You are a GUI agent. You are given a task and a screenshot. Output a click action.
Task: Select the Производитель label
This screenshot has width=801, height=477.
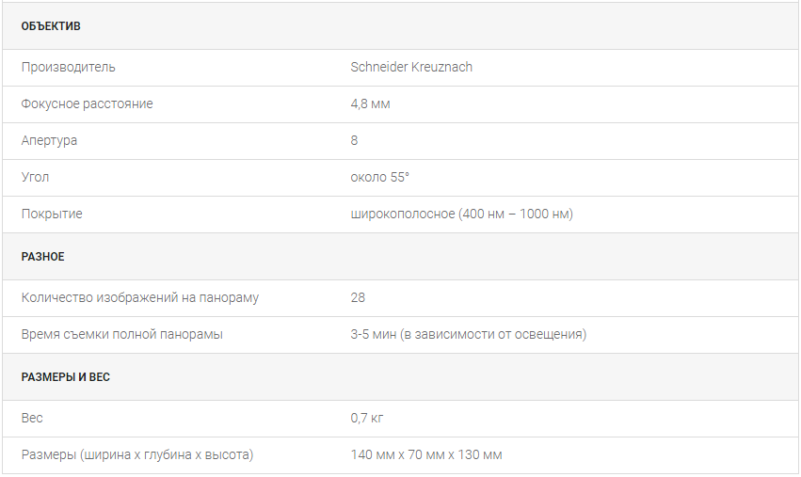pos(68,68)
